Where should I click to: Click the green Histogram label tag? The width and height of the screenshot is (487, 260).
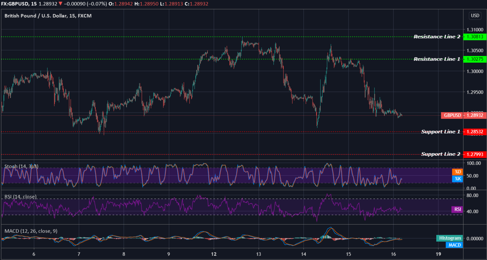tap(449, 238)
